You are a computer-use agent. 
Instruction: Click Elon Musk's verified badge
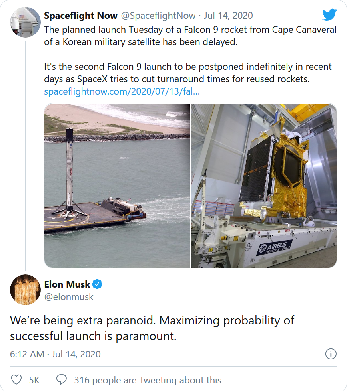coord(98,284)
